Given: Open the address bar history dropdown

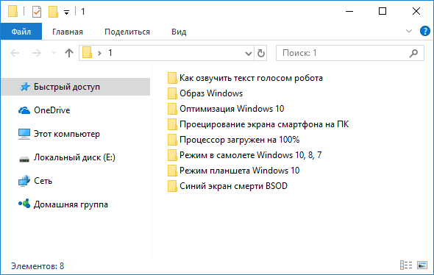Looking at the screenshot, I should point(249,53).
